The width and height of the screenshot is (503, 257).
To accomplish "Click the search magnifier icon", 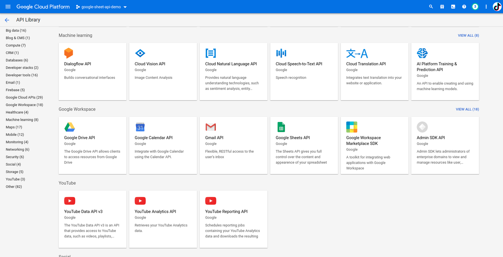I will [x=431, y=7].
